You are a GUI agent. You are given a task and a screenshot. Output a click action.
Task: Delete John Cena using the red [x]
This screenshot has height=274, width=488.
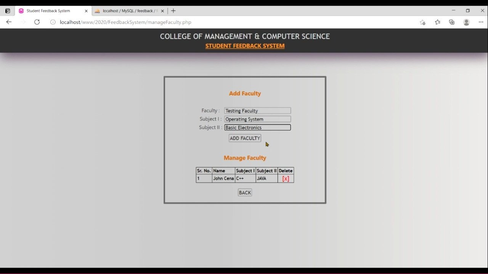pos(286,178)
